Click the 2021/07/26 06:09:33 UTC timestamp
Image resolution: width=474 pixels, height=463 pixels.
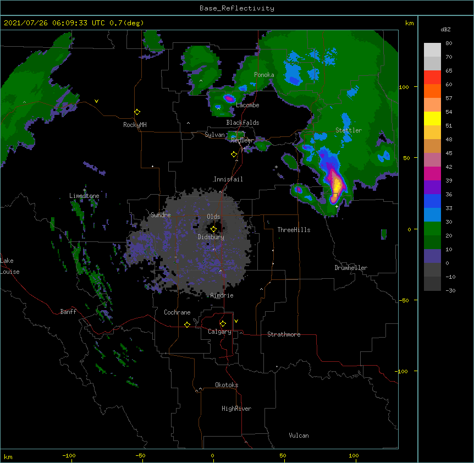click(x=54, y=23)
